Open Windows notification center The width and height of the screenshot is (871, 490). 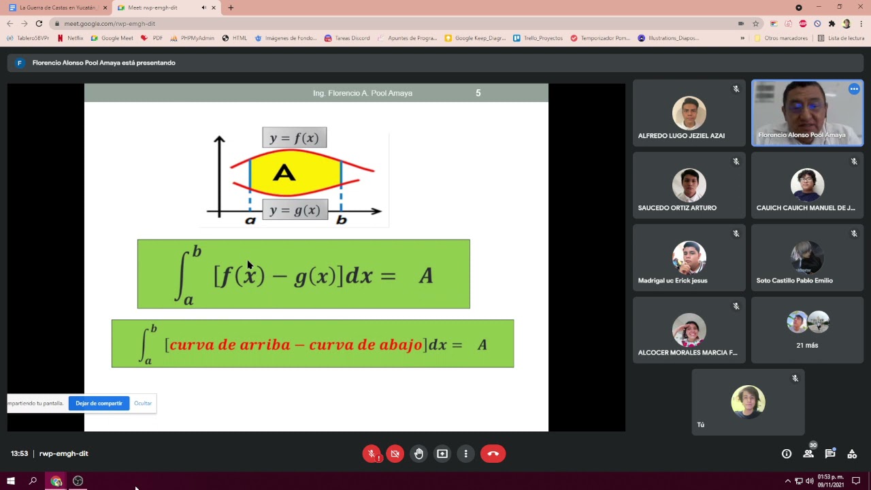click(856, 481)
